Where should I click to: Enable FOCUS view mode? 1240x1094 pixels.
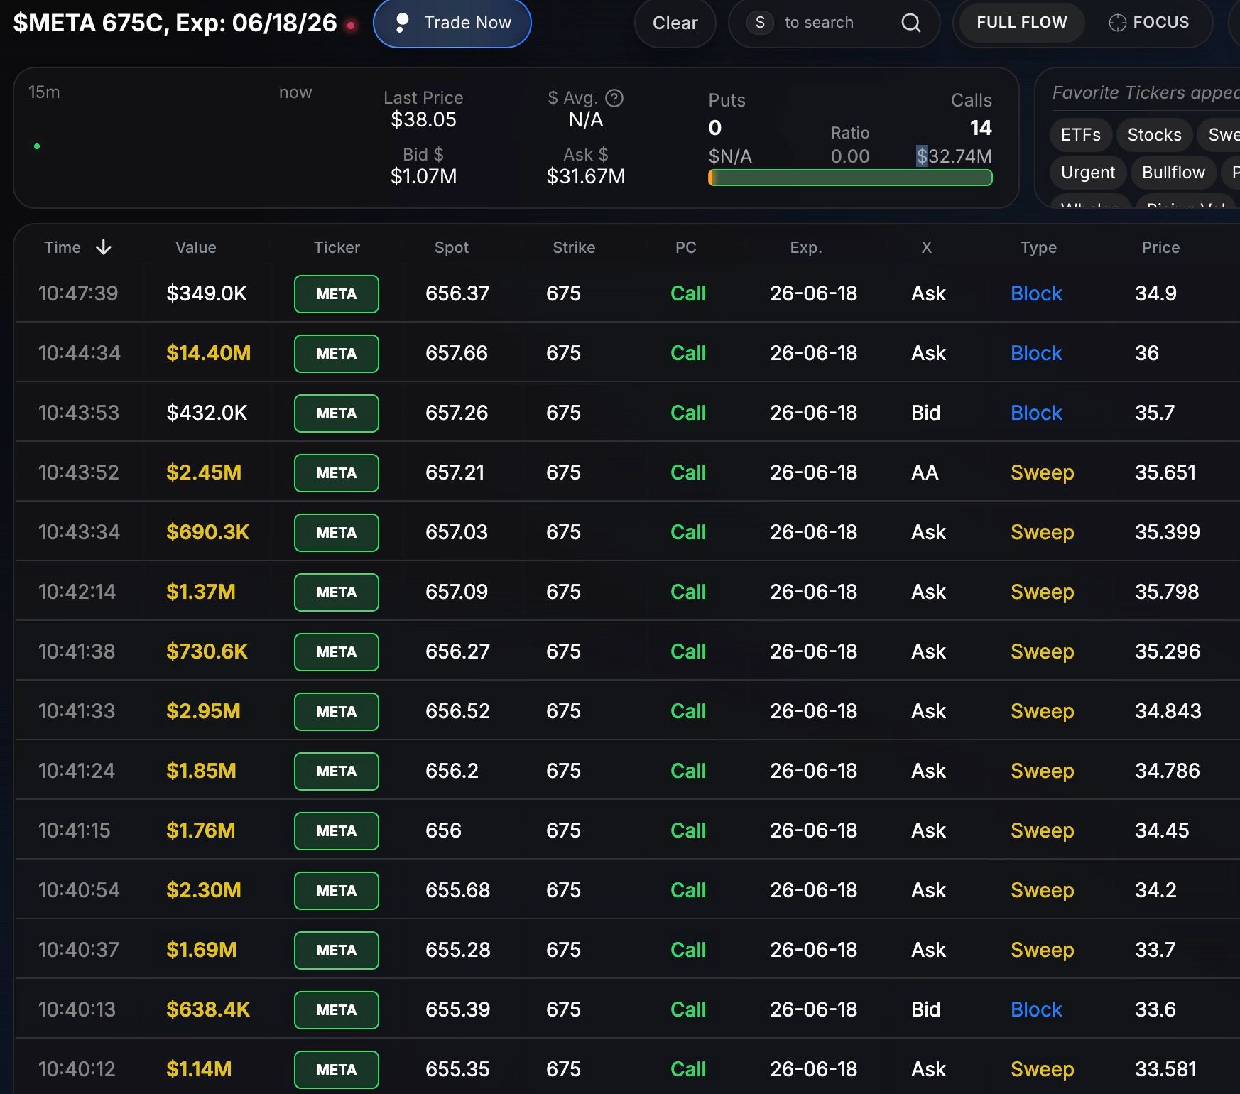pos(1160,23)
